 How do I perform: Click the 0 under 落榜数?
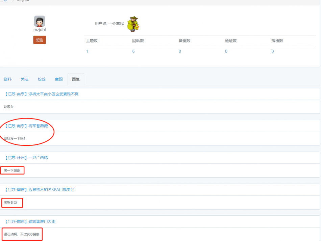(x=272, y=51)
